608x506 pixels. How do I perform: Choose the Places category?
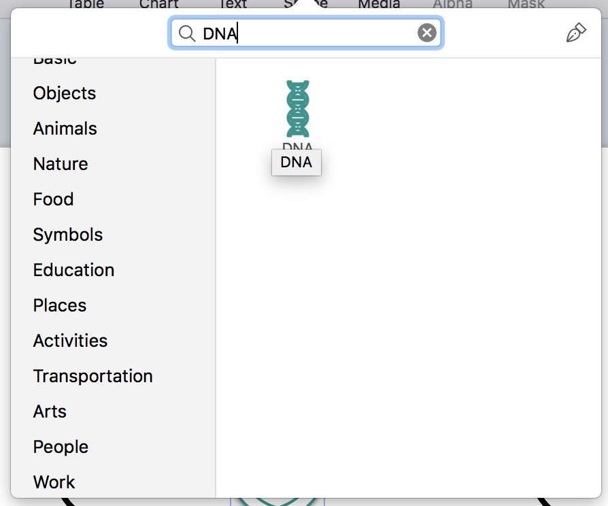tap(60, 305)
